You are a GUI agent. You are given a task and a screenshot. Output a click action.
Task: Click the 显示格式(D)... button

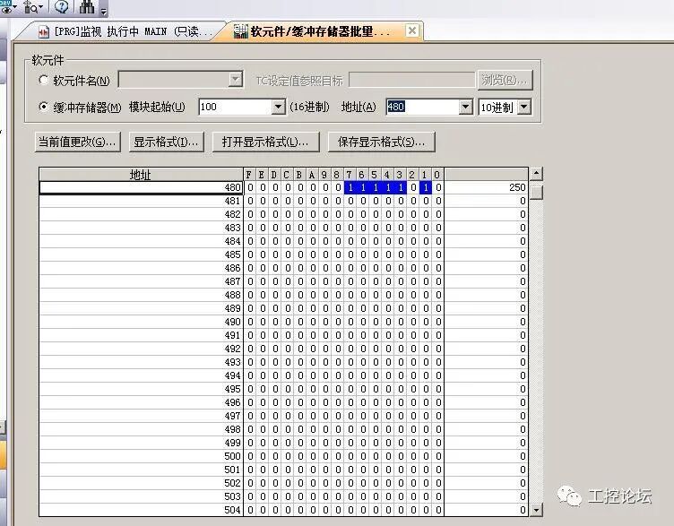tap(167, 142)
